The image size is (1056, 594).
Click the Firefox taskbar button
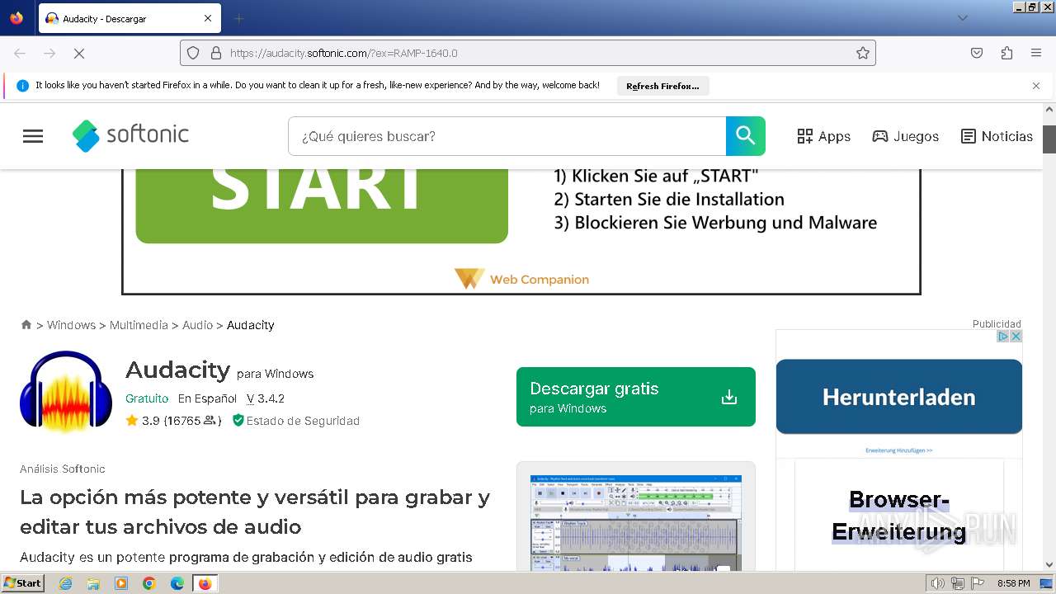pos(205,583)
